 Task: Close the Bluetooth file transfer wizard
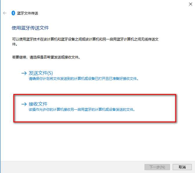coord(191,4)
